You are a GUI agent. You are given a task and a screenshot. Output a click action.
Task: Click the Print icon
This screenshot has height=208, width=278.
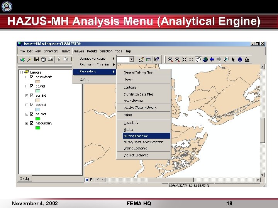click(50, 59)
